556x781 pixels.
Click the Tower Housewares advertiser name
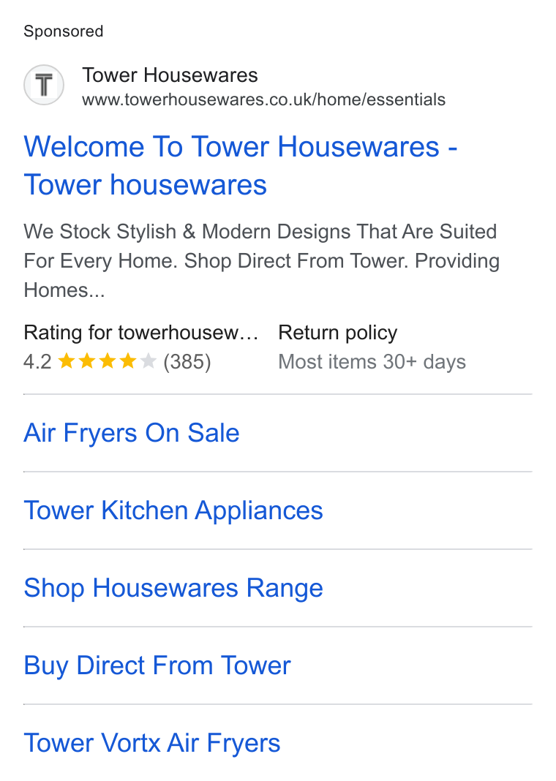[x=170, y=75]
